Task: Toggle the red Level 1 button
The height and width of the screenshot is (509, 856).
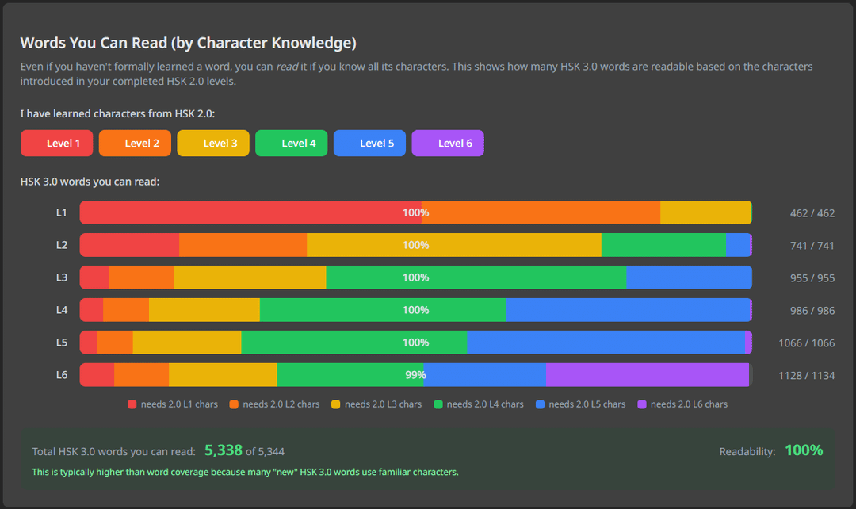Action: click(56, 144)
